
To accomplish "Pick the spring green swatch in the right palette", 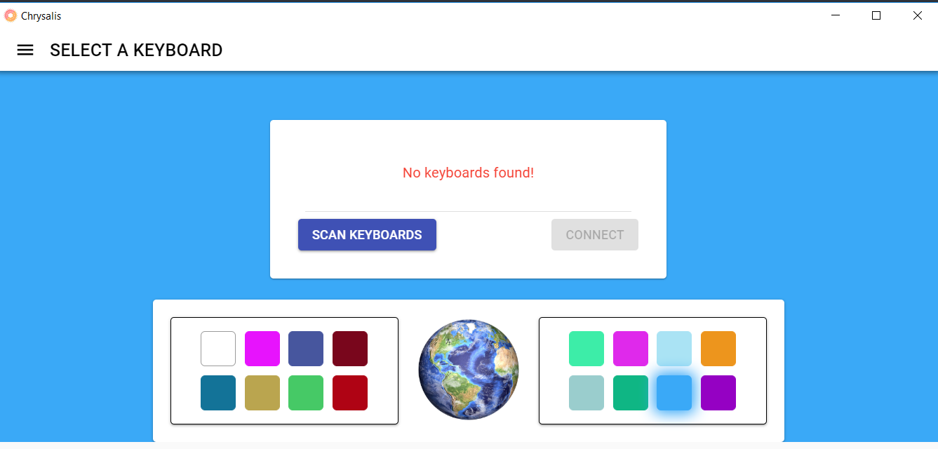I will coord(587,348).
